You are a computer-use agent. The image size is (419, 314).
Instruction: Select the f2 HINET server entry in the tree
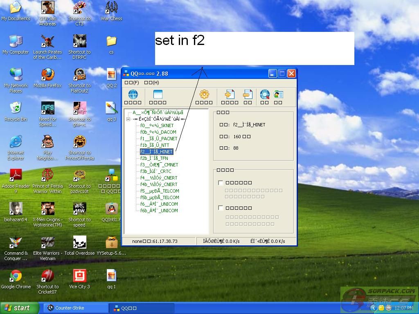157,152
